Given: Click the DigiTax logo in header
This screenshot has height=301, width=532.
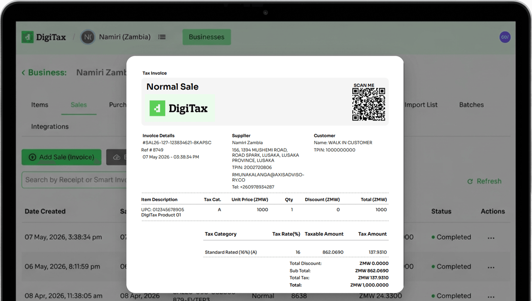Looking at the screenshot, I should 44,37.
